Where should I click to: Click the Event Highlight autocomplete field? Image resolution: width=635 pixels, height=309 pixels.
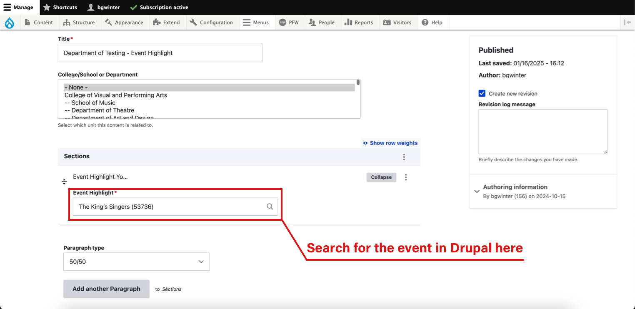click(175, 207)
